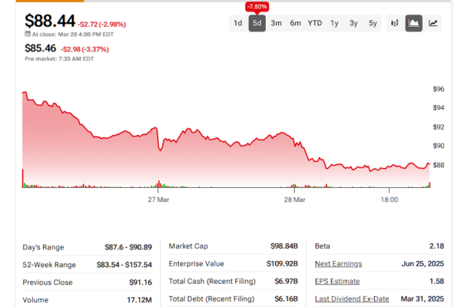Click the 27 Mar date marker on chart axis
Image resolution: width=461 pixels, height=307 pixels.
pos(158,200)
